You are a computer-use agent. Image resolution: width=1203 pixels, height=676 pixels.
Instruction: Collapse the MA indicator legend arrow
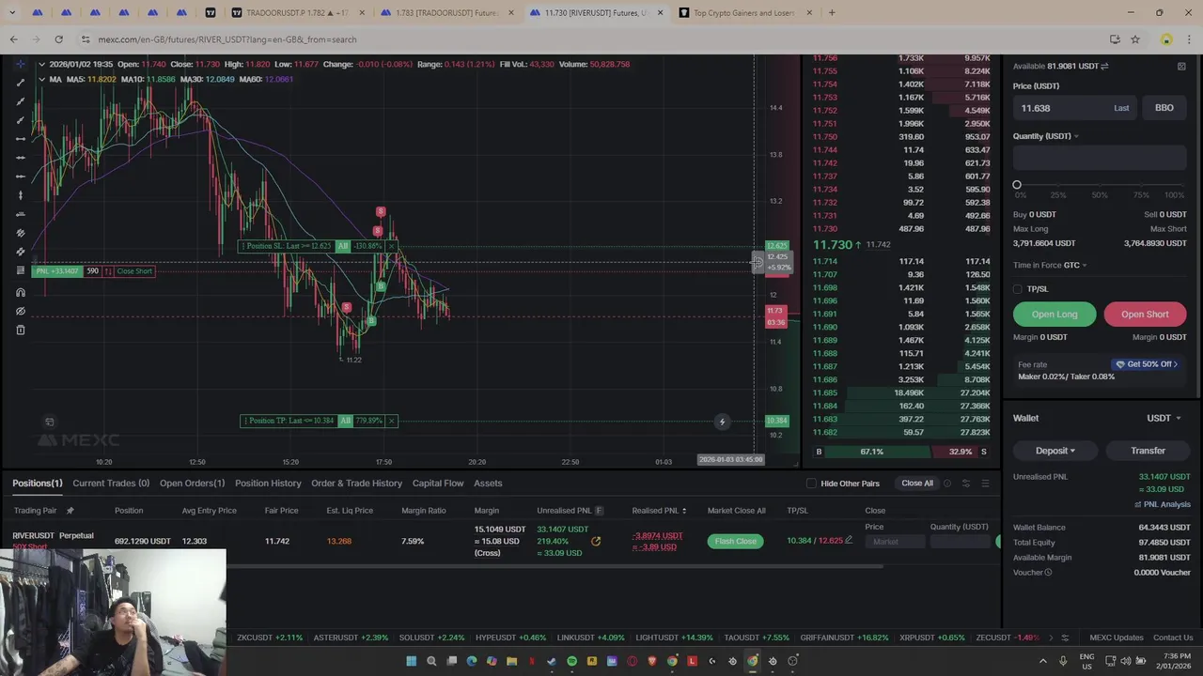(41, 79)
